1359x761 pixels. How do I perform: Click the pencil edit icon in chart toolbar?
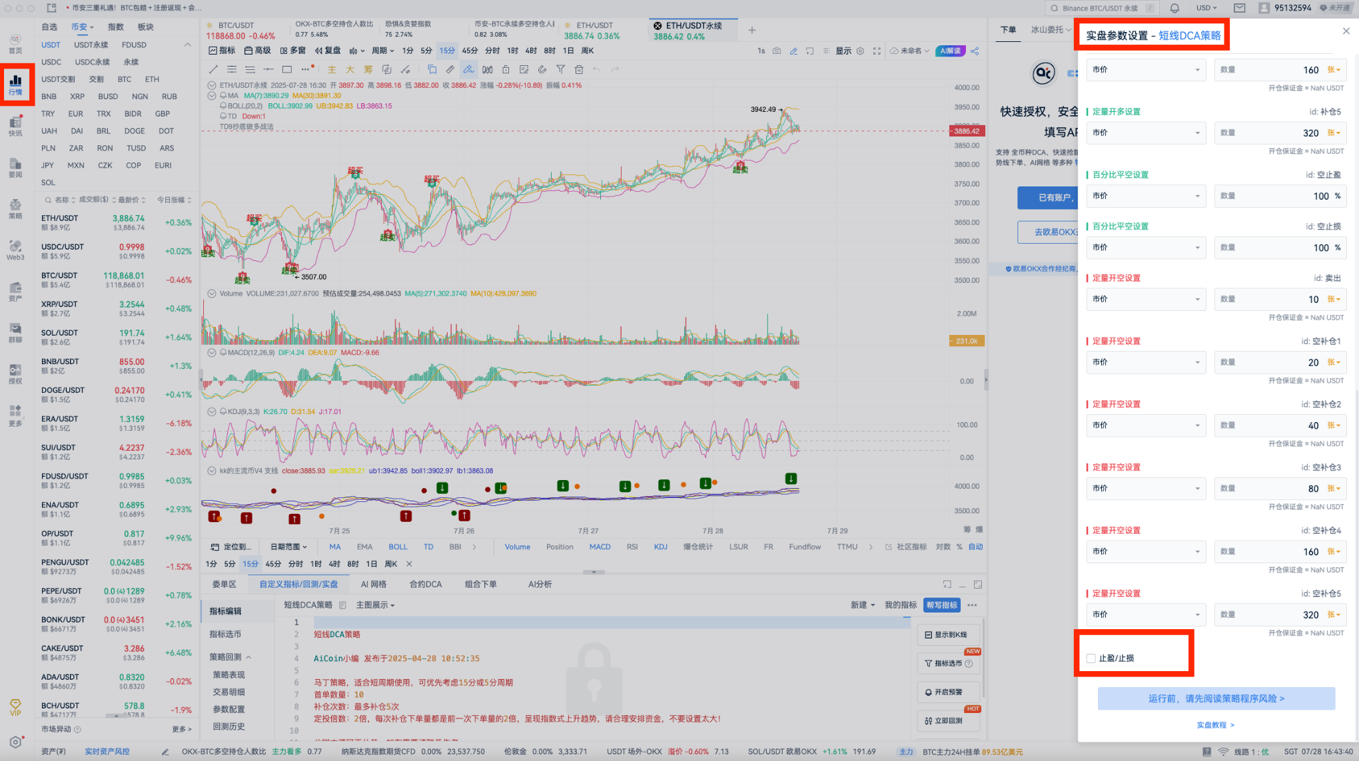pos(793,51)
